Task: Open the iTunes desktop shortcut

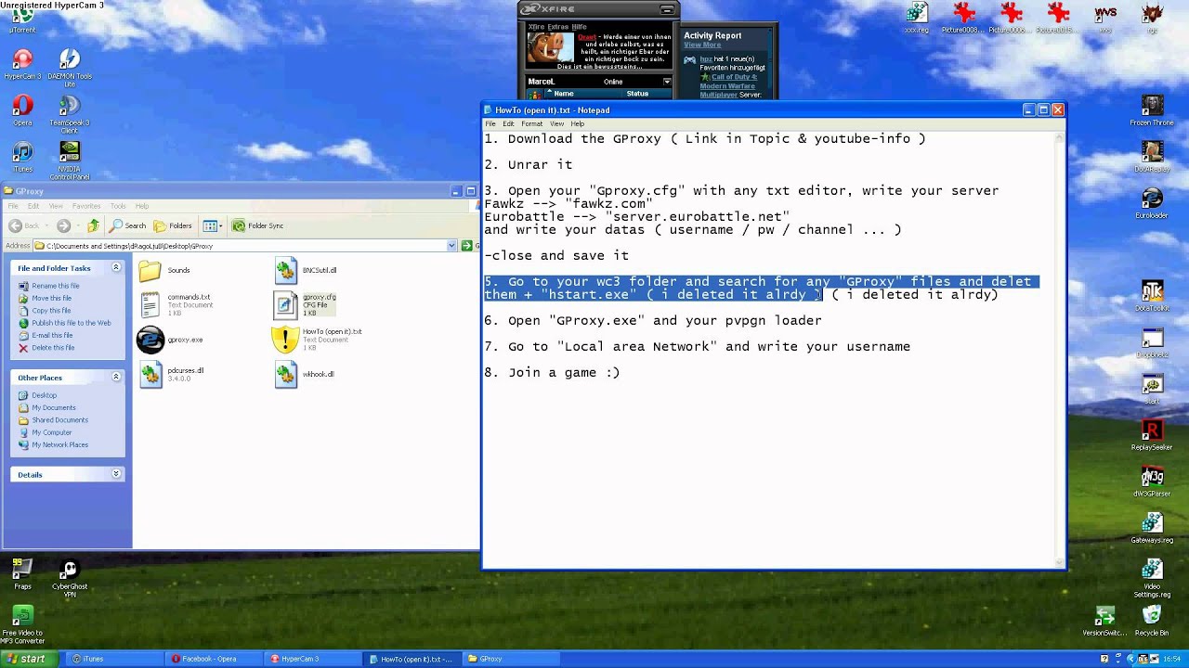Action: (22, 157)
